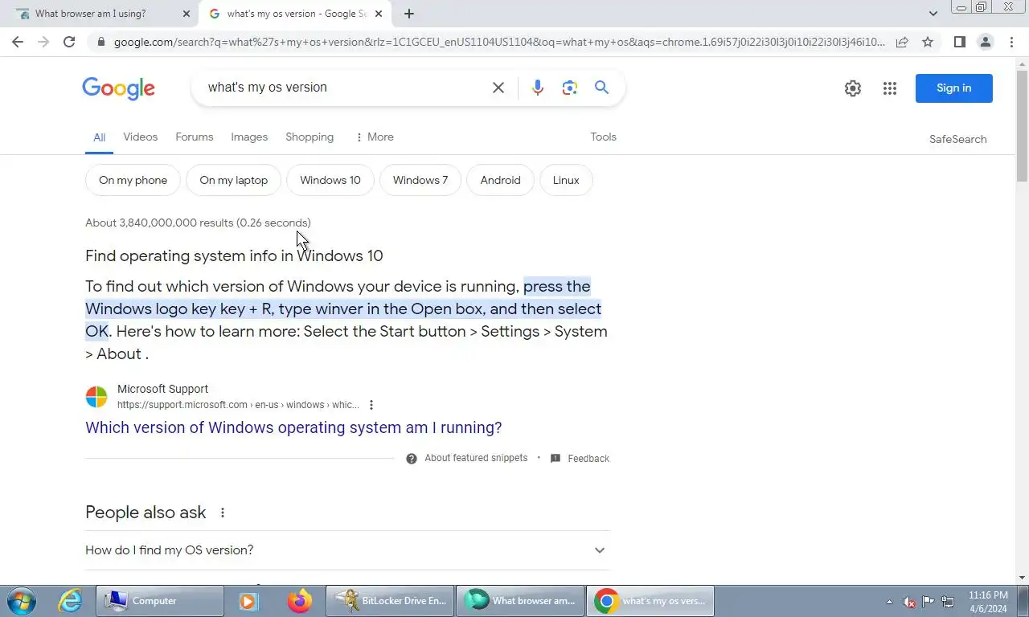This screenshot has width=1029, height=617.
Task: Clear the search box text
Action: (498, 88)
